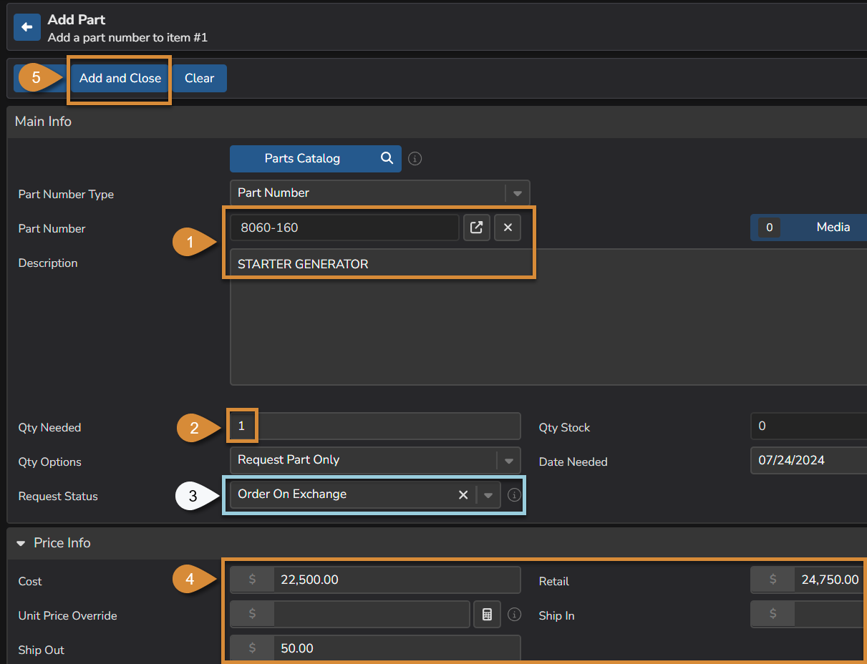Expand the Qty Options Request Part Only dropdown
Screen dimensions: 867x664
tap(508, 460)
